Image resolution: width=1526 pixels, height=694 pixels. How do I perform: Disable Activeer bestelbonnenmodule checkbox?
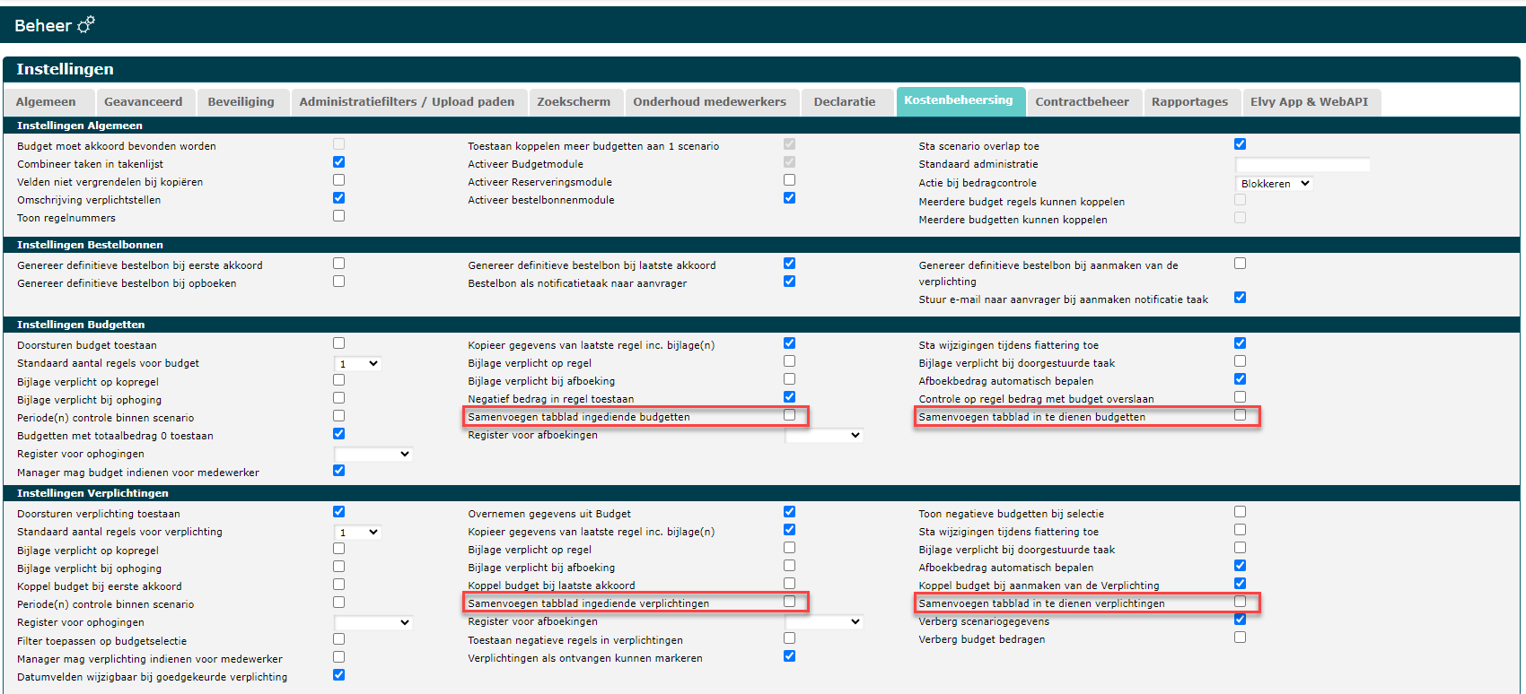click(789, 198)
